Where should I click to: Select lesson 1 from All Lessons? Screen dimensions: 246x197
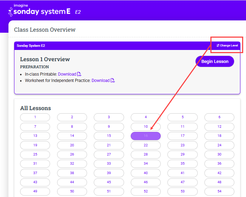coord(35,117)
